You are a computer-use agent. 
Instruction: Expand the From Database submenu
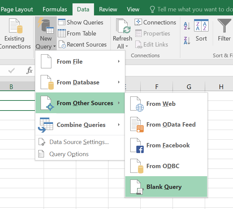coord(80,82)
